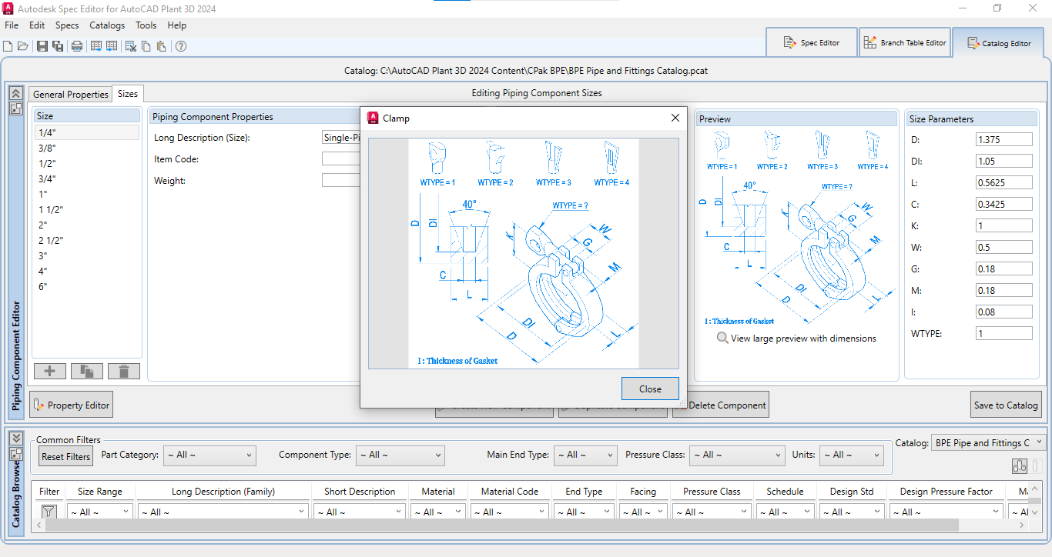
Task: Click the catalog table horizontal scrollbar
Action: tap(501, 525)
